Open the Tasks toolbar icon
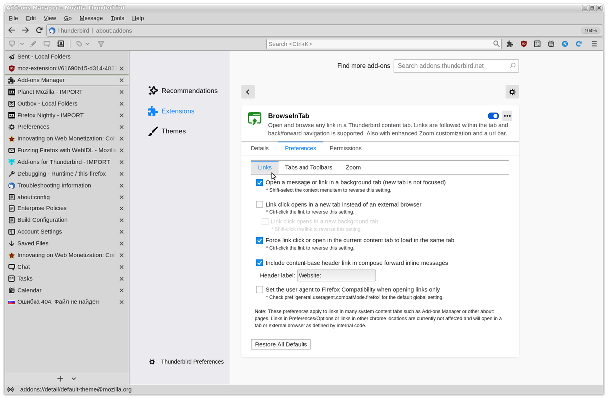The height and width of the screenshot is (399, 608). pyautogui.click(x=537, y=44)
